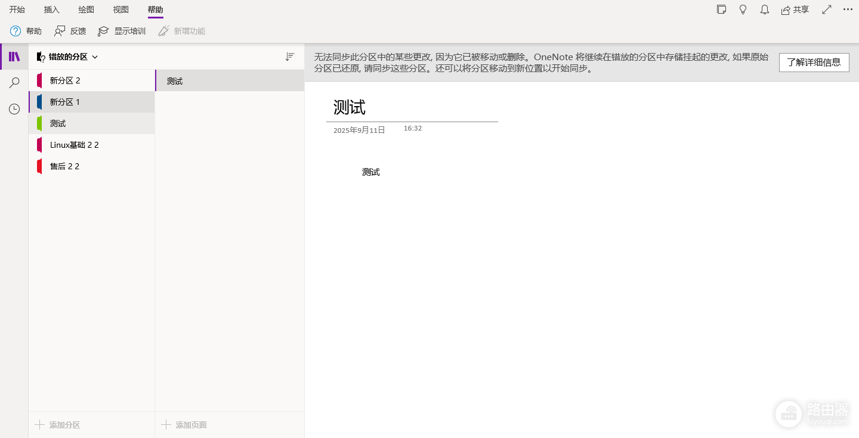Click the 测试 text in note body

tap(370, 172)
